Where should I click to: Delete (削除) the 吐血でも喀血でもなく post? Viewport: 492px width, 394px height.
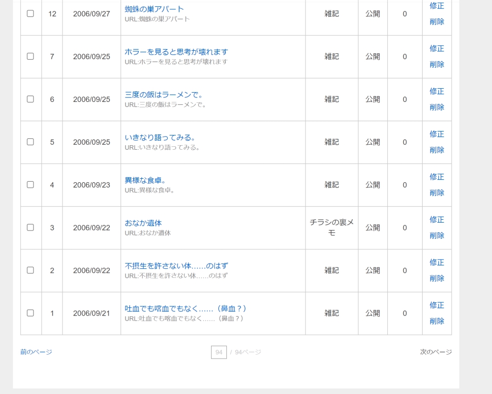[x=437, y=321]
